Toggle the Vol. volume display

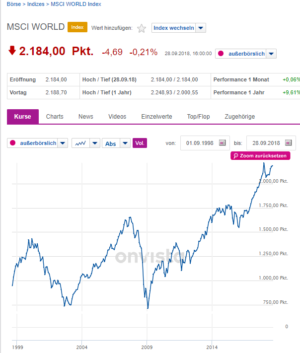click(140, 143)
